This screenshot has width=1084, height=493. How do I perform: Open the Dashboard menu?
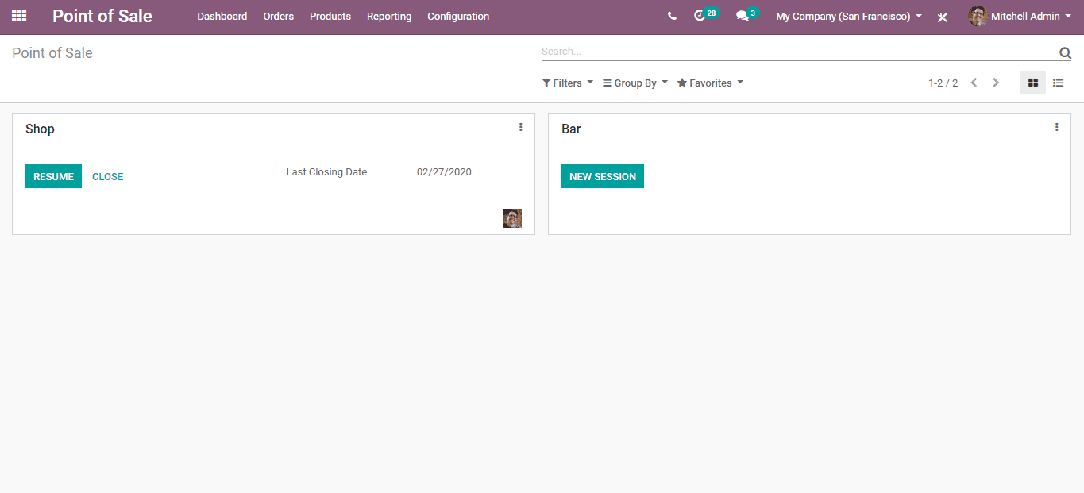(x=222, y=16)
